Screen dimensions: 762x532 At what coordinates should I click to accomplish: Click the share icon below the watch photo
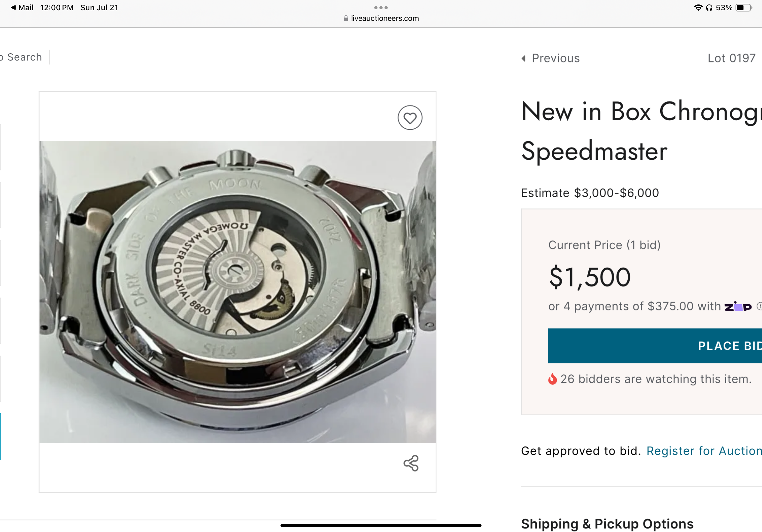(411, 463)
